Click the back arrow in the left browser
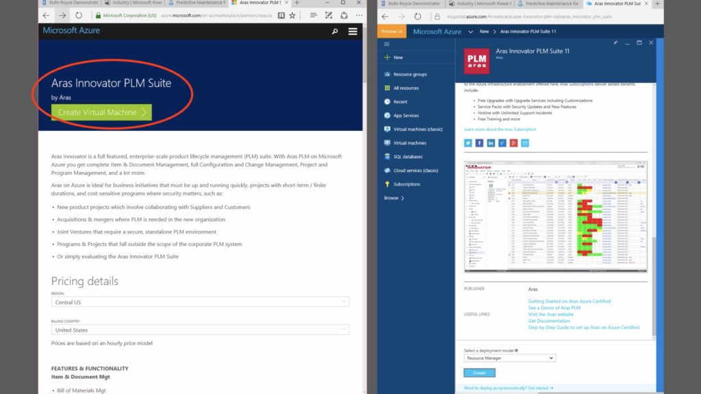701x394 pixels. (x=46, y=15)
